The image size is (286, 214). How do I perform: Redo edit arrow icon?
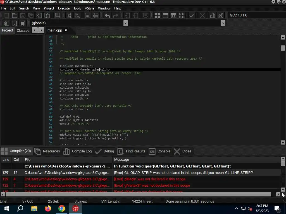(115, 16)
